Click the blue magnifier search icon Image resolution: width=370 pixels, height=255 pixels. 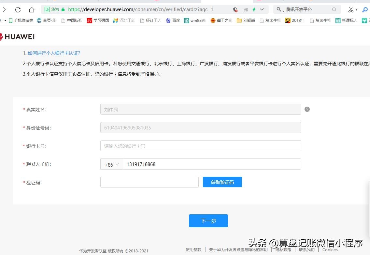[x=365, y=9]
